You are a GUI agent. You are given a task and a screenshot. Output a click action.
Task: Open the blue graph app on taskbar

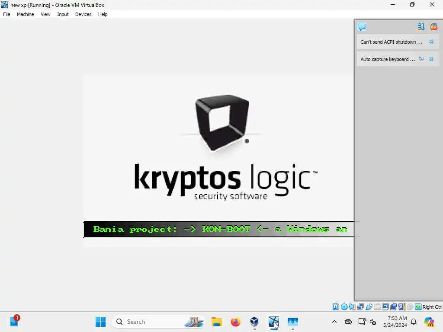[293, 322]
